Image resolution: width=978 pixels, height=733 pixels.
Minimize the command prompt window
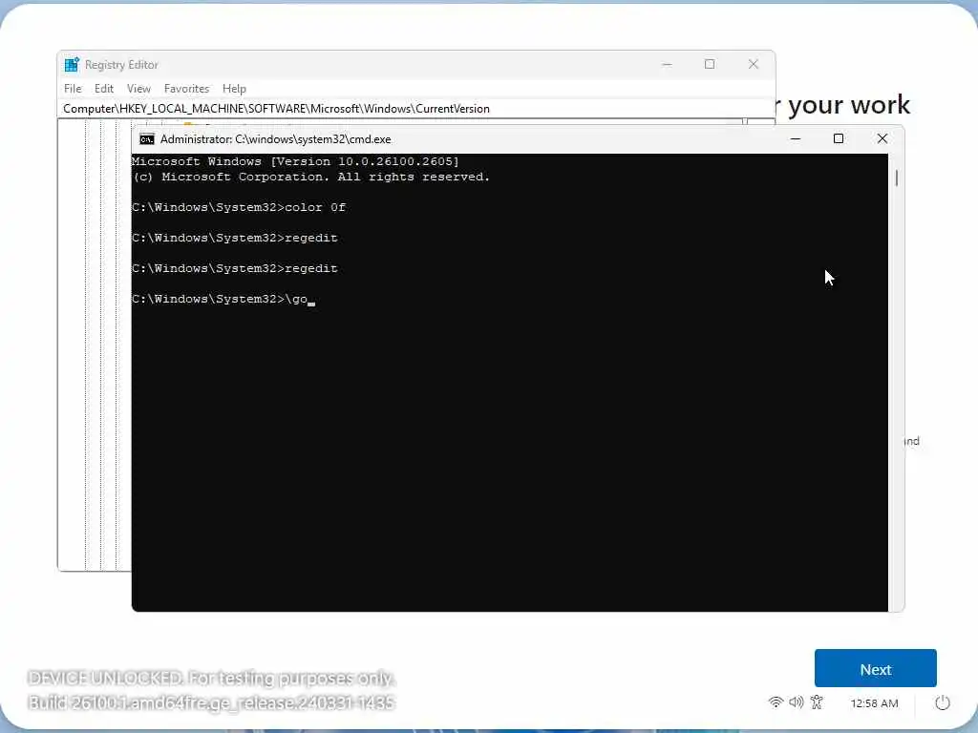(796, 139)
